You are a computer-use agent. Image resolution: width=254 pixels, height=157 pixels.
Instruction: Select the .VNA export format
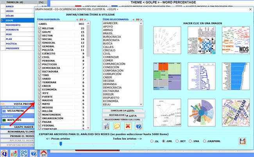click(190, 141)
